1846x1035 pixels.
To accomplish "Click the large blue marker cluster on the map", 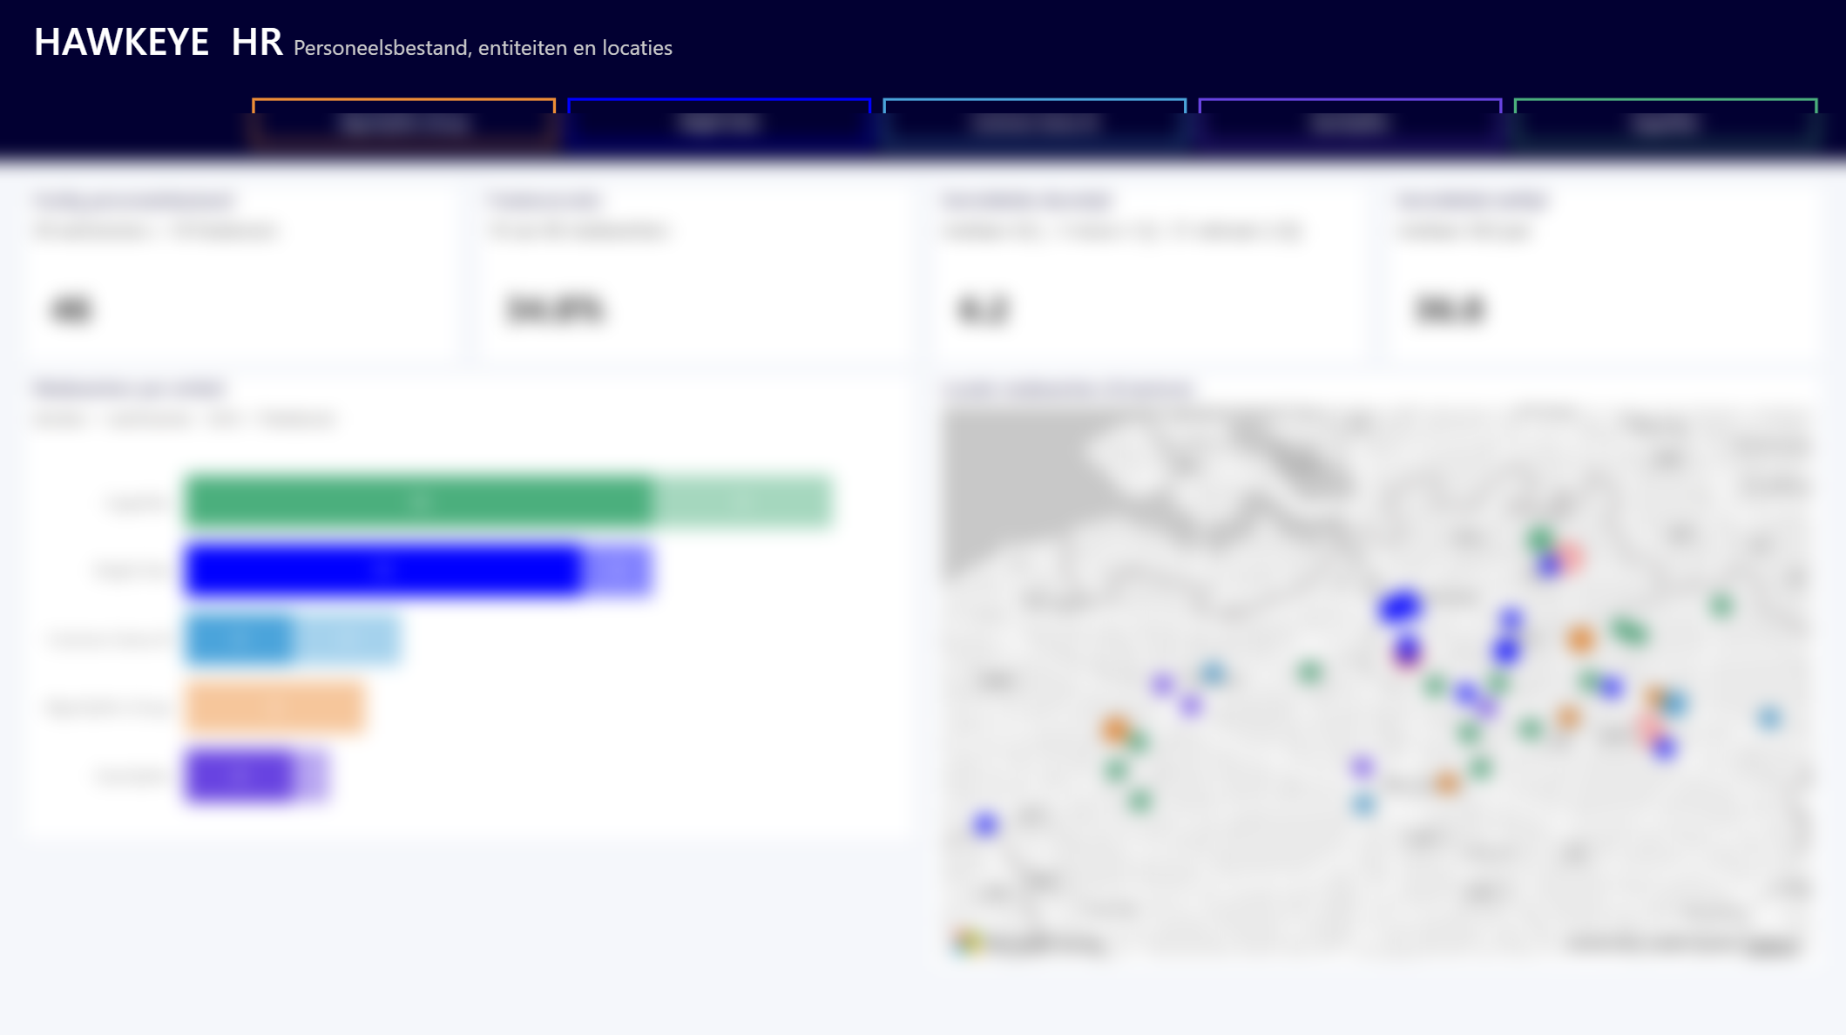I will 1400,606.
